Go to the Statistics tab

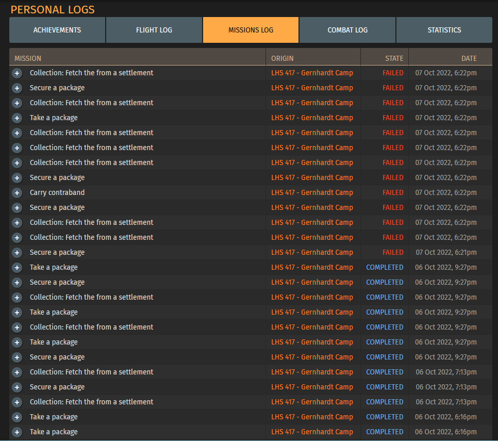pos(444,30)
